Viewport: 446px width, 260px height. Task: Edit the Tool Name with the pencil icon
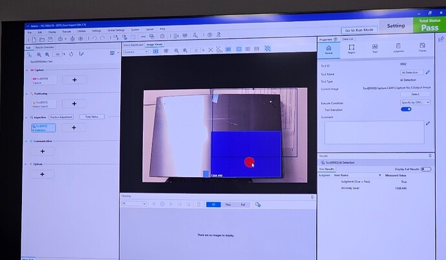tap(428, 72)
